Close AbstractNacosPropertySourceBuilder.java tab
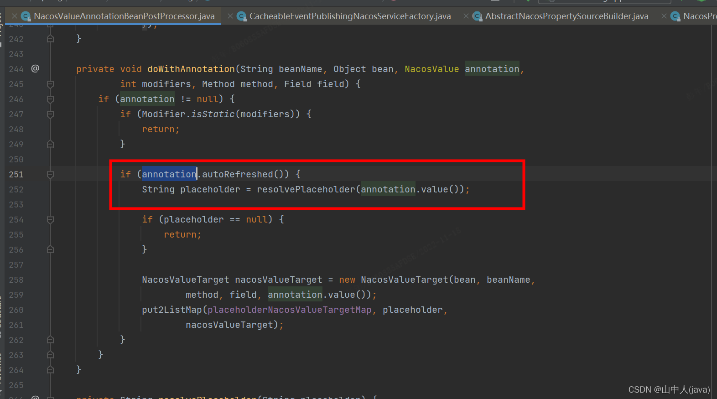717x399 pixels. pyautogui.click(x=466, y=16)
